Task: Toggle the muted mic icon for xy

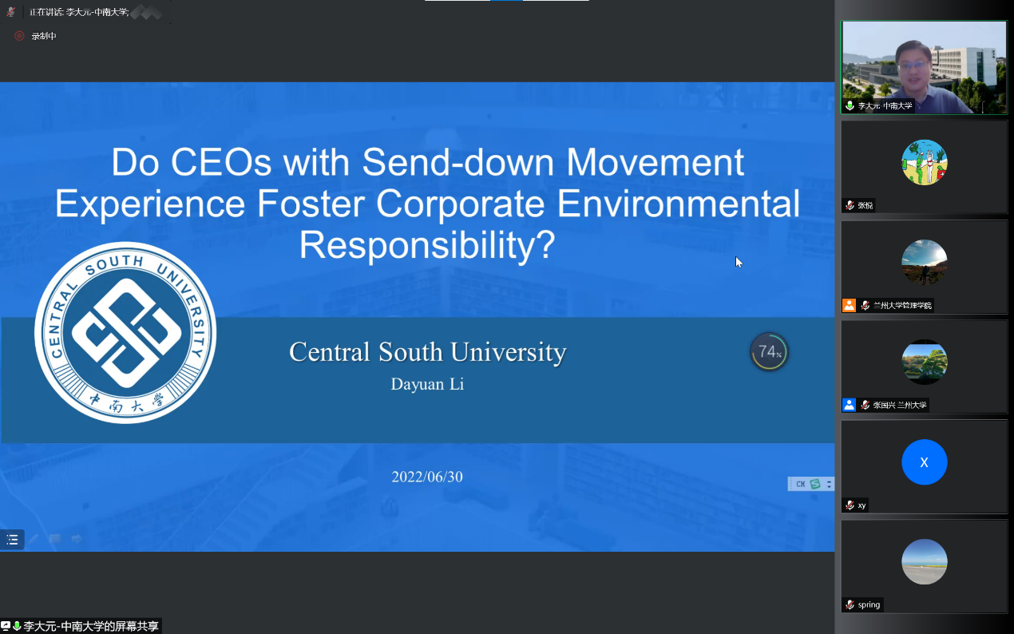Action: [850, 505]
